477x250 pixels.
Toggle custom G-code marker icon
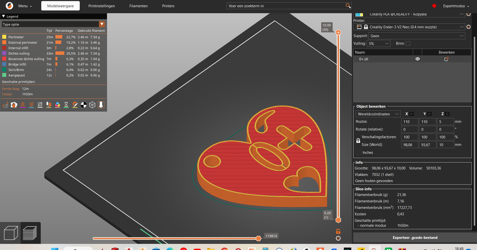75,105
